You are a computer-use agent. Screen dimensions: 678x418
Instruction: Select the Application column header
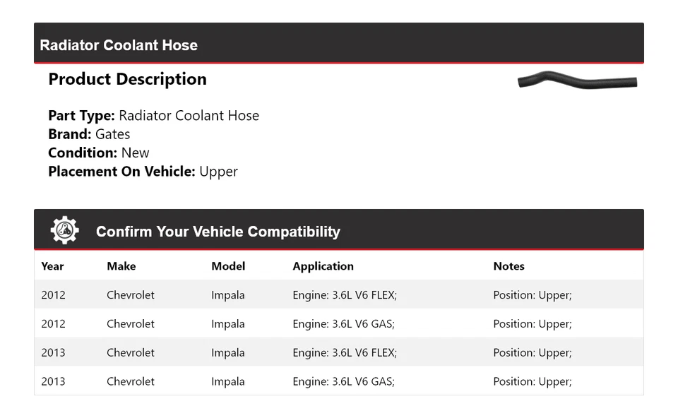[323, 266]
